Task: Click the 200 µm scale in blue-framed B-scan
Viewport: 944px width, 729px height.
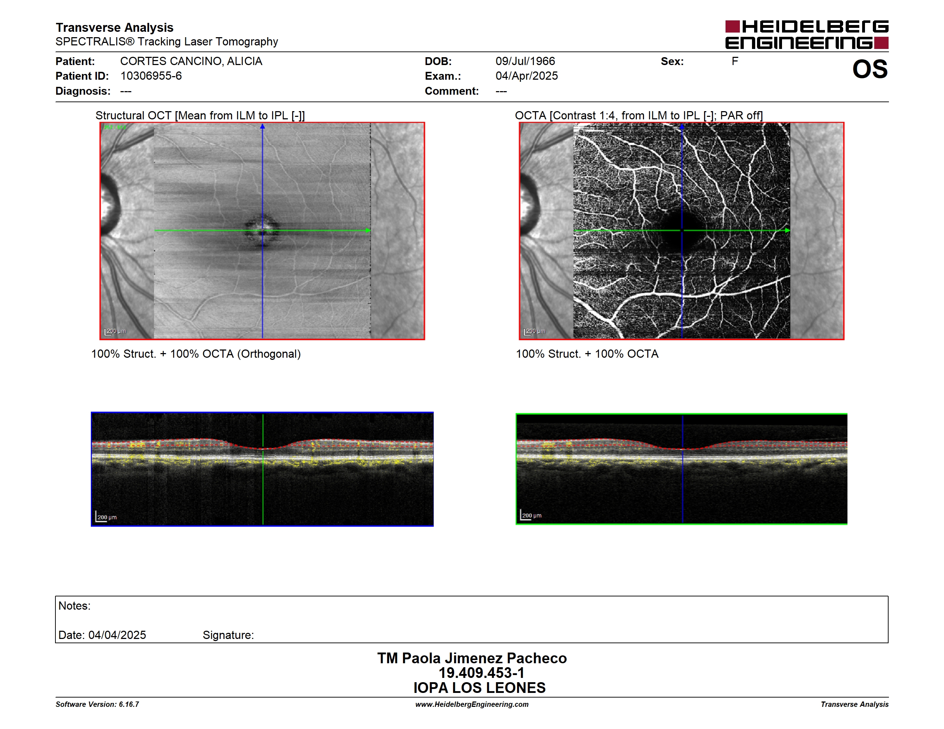Action: coord(106,516)
